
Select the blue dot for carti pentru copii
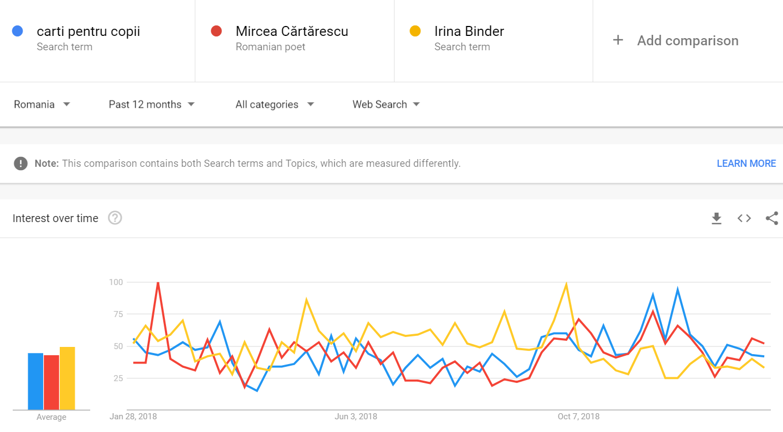pyautogui.click(x=17, y=31)
